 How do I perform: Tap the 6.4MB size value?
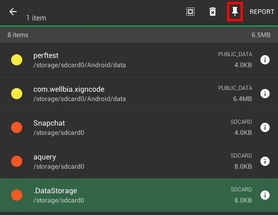(x=242, y=99)
